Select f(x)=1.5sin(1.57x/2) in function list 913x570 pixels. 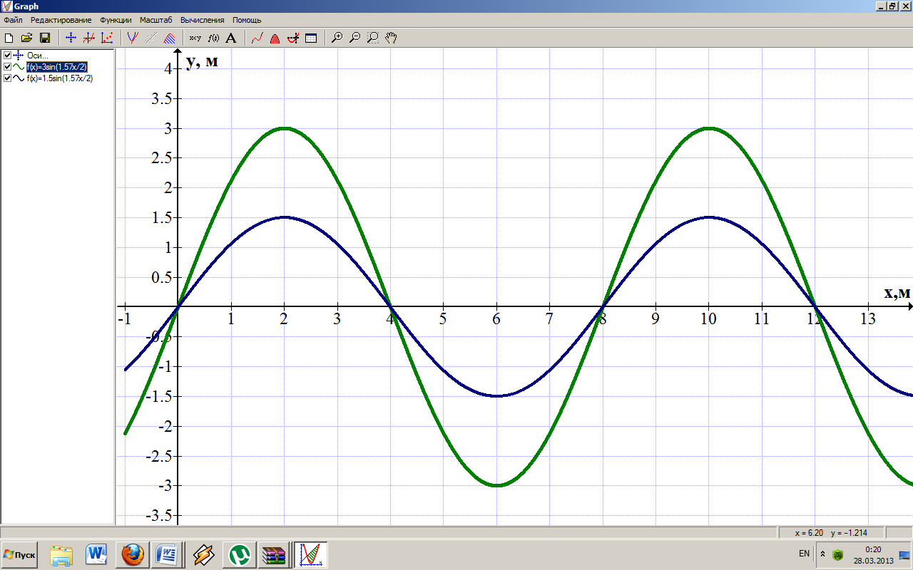coord(60,78)
